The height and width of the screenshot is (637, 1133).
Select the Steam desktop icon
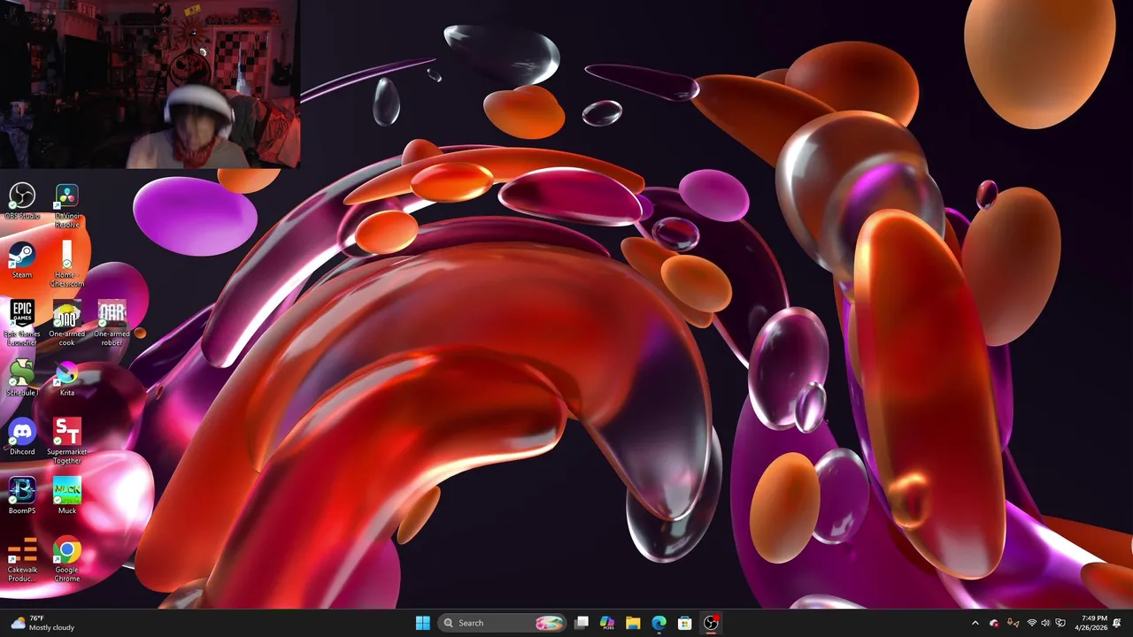tap(22, 260)
